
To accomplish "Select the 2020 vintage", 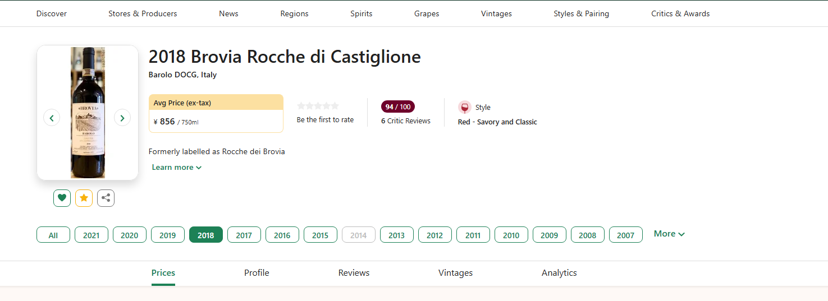I will tap(130, 235).
